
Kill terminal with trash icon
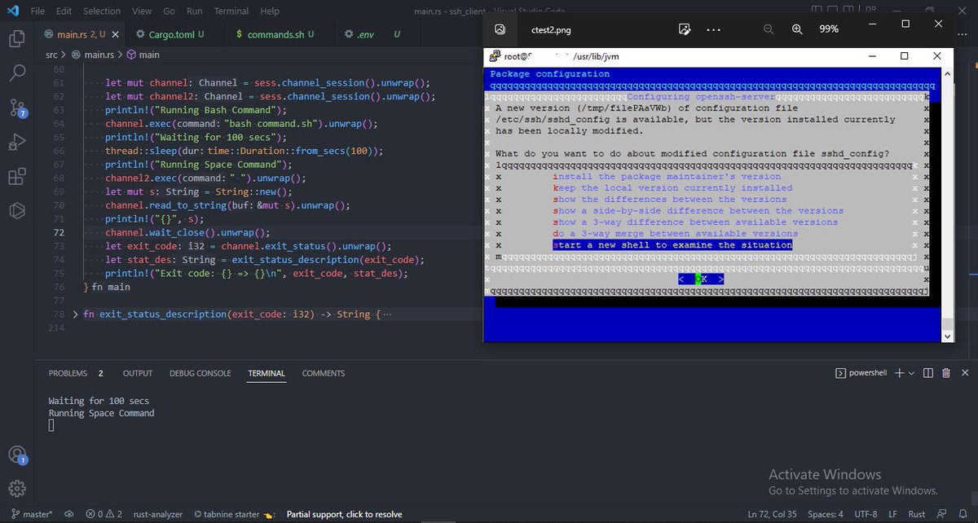coord(945,373)
